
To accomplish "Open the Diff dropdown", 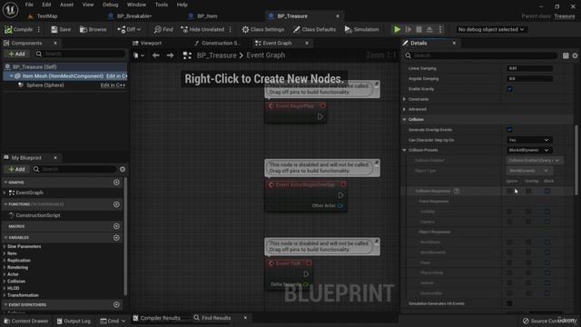I will 129,29.
